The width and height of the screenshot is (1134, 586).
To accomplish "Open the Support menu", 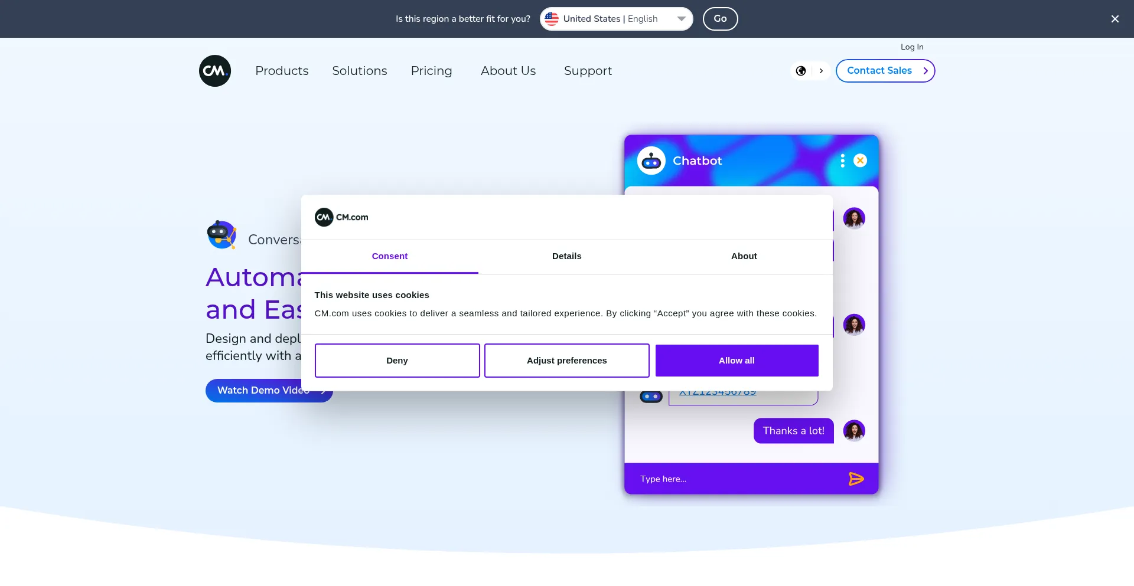I will [588, 71].
